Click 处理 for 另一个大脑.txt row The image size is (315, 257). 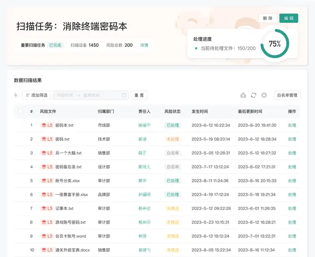click(x=292, y=153)
